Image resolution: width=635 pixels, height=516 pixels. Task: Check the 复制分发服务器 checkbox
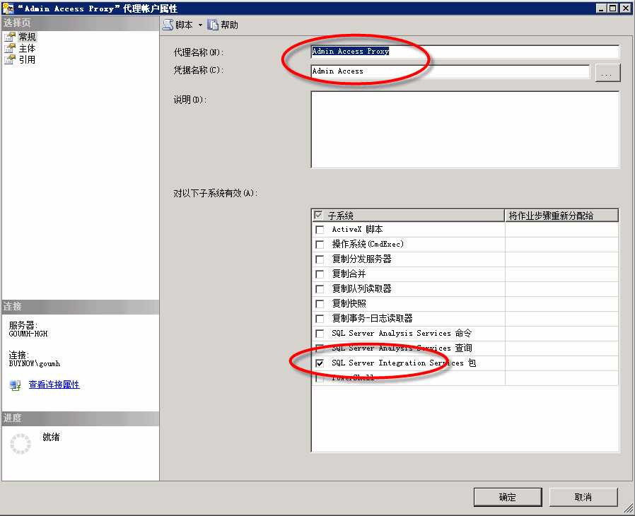320,259
